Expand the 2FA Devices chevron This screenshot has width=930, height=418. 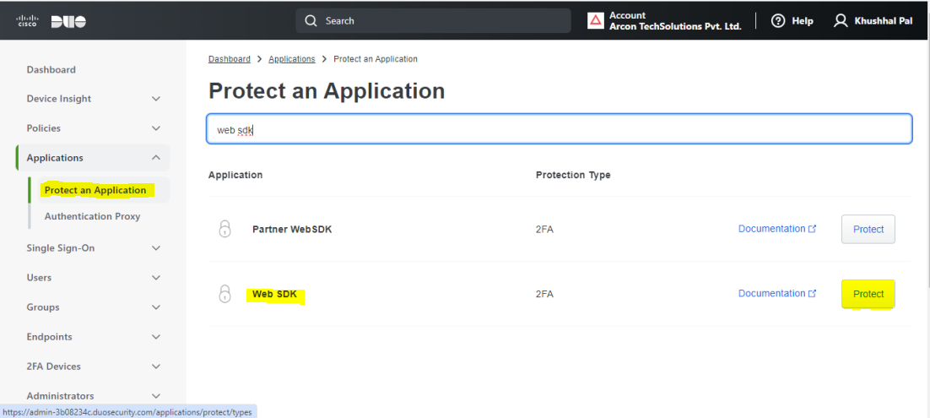pyautogui.click(x=156, y=366)
